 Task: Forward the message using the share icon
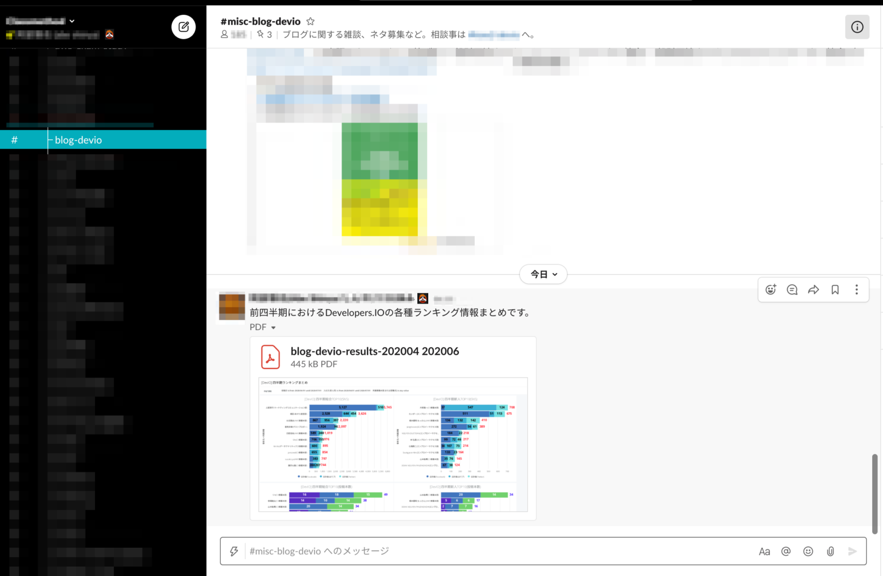[x=813, y=290]
